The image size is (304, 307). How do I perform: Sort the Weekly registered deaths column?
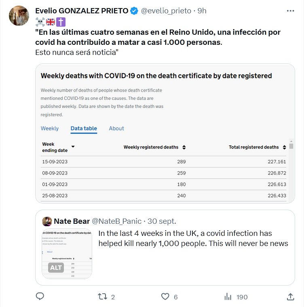pos(184,147)
